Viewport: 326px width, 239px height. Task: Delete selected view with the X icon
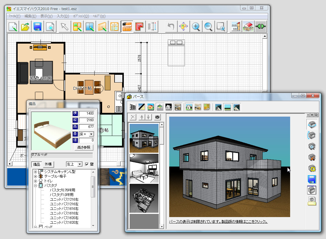(x=133, y=117)
